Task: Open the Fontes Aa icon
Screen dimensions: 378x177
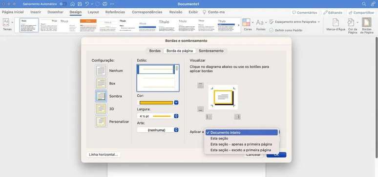Action: [260, 22]
